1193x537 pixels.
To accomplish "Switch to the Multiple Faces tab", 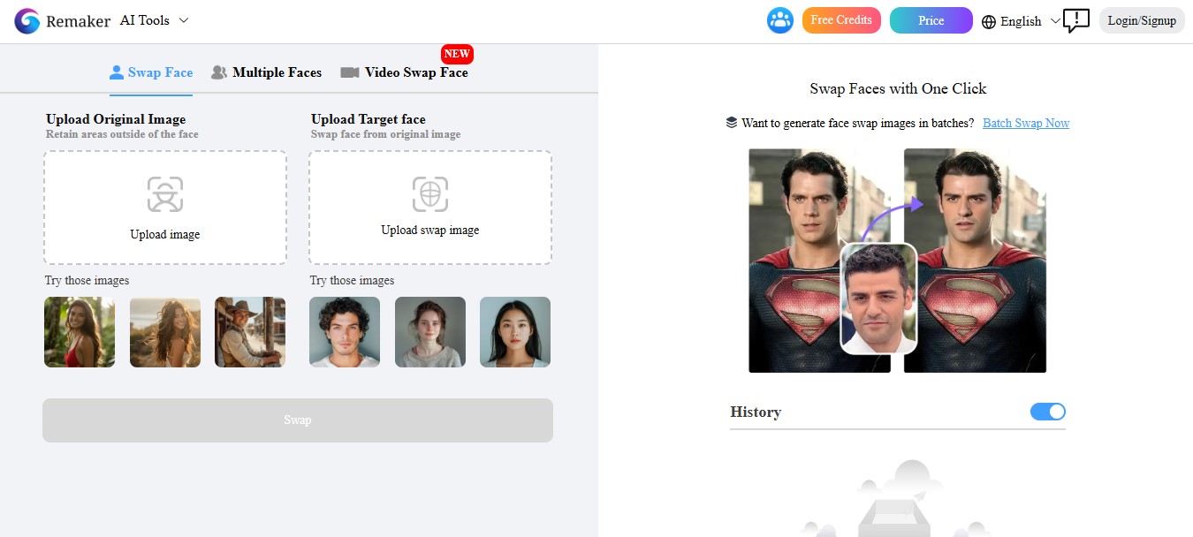I will 266,72.
